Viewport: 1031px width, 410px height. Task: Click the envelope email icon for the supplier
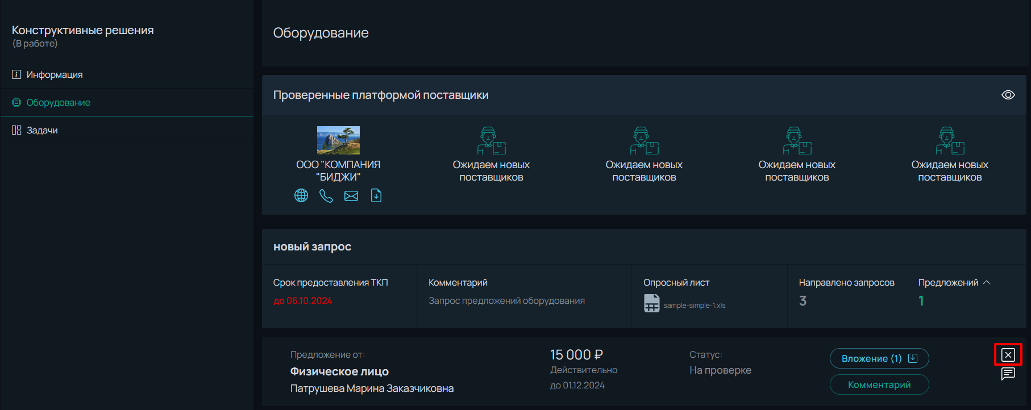tap(351, 196)
